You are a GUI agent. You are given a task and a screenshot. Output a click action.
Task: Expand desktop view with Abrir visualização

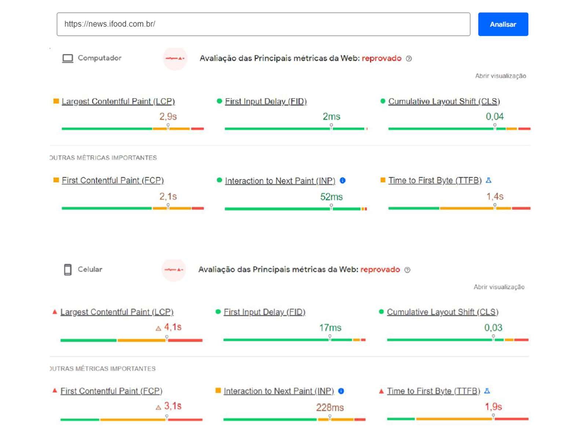click(500, 76)
